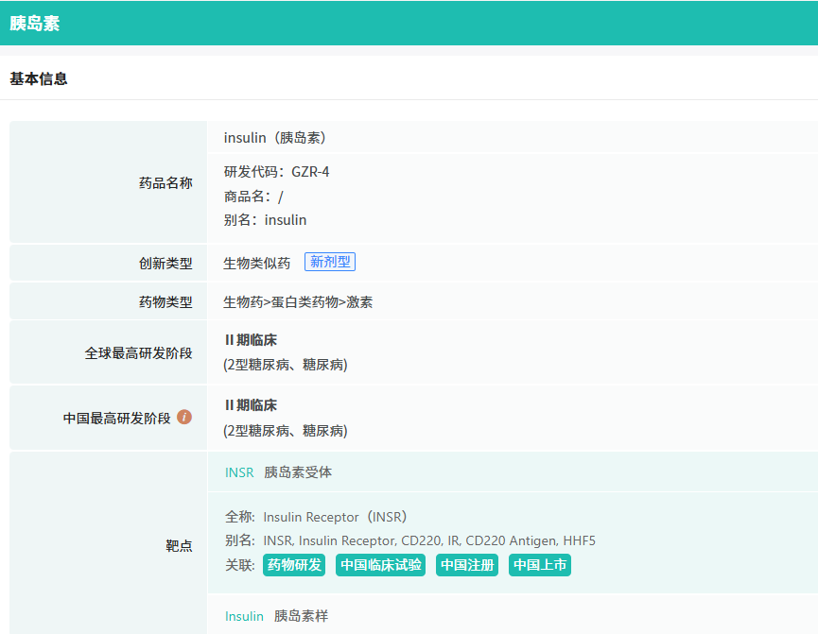The width and height of the screenshot is (818, 634).
Task: Click the 药物类型 row label
Action: pyautogui.click(x=165, y=302)
